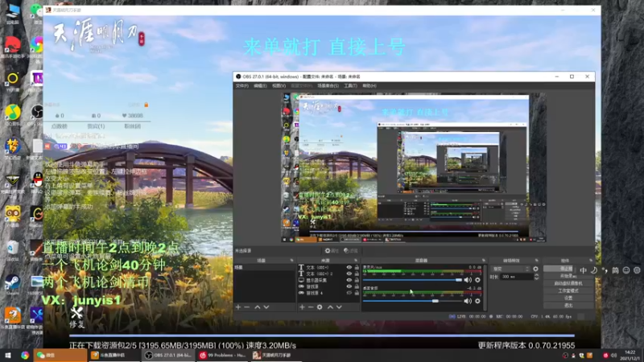Mute the microphone/Aux channel speaker icon
This screenshot has height=362, width=644.
[x=468, y=280]
